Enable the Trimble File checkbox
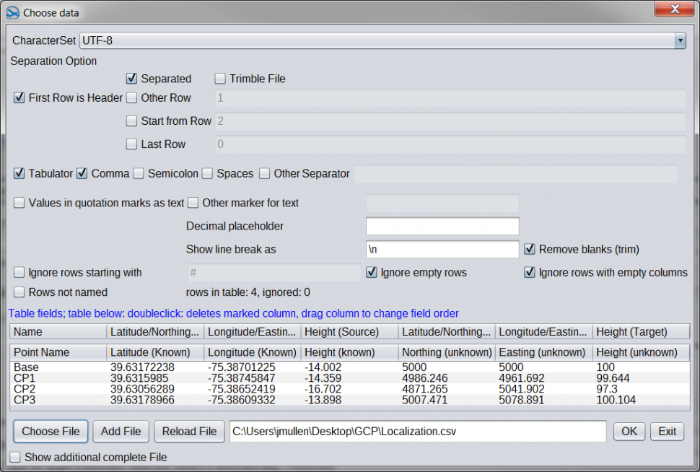Image resolution: width=700 pixels, height=472 pixels. click(221, 79)
